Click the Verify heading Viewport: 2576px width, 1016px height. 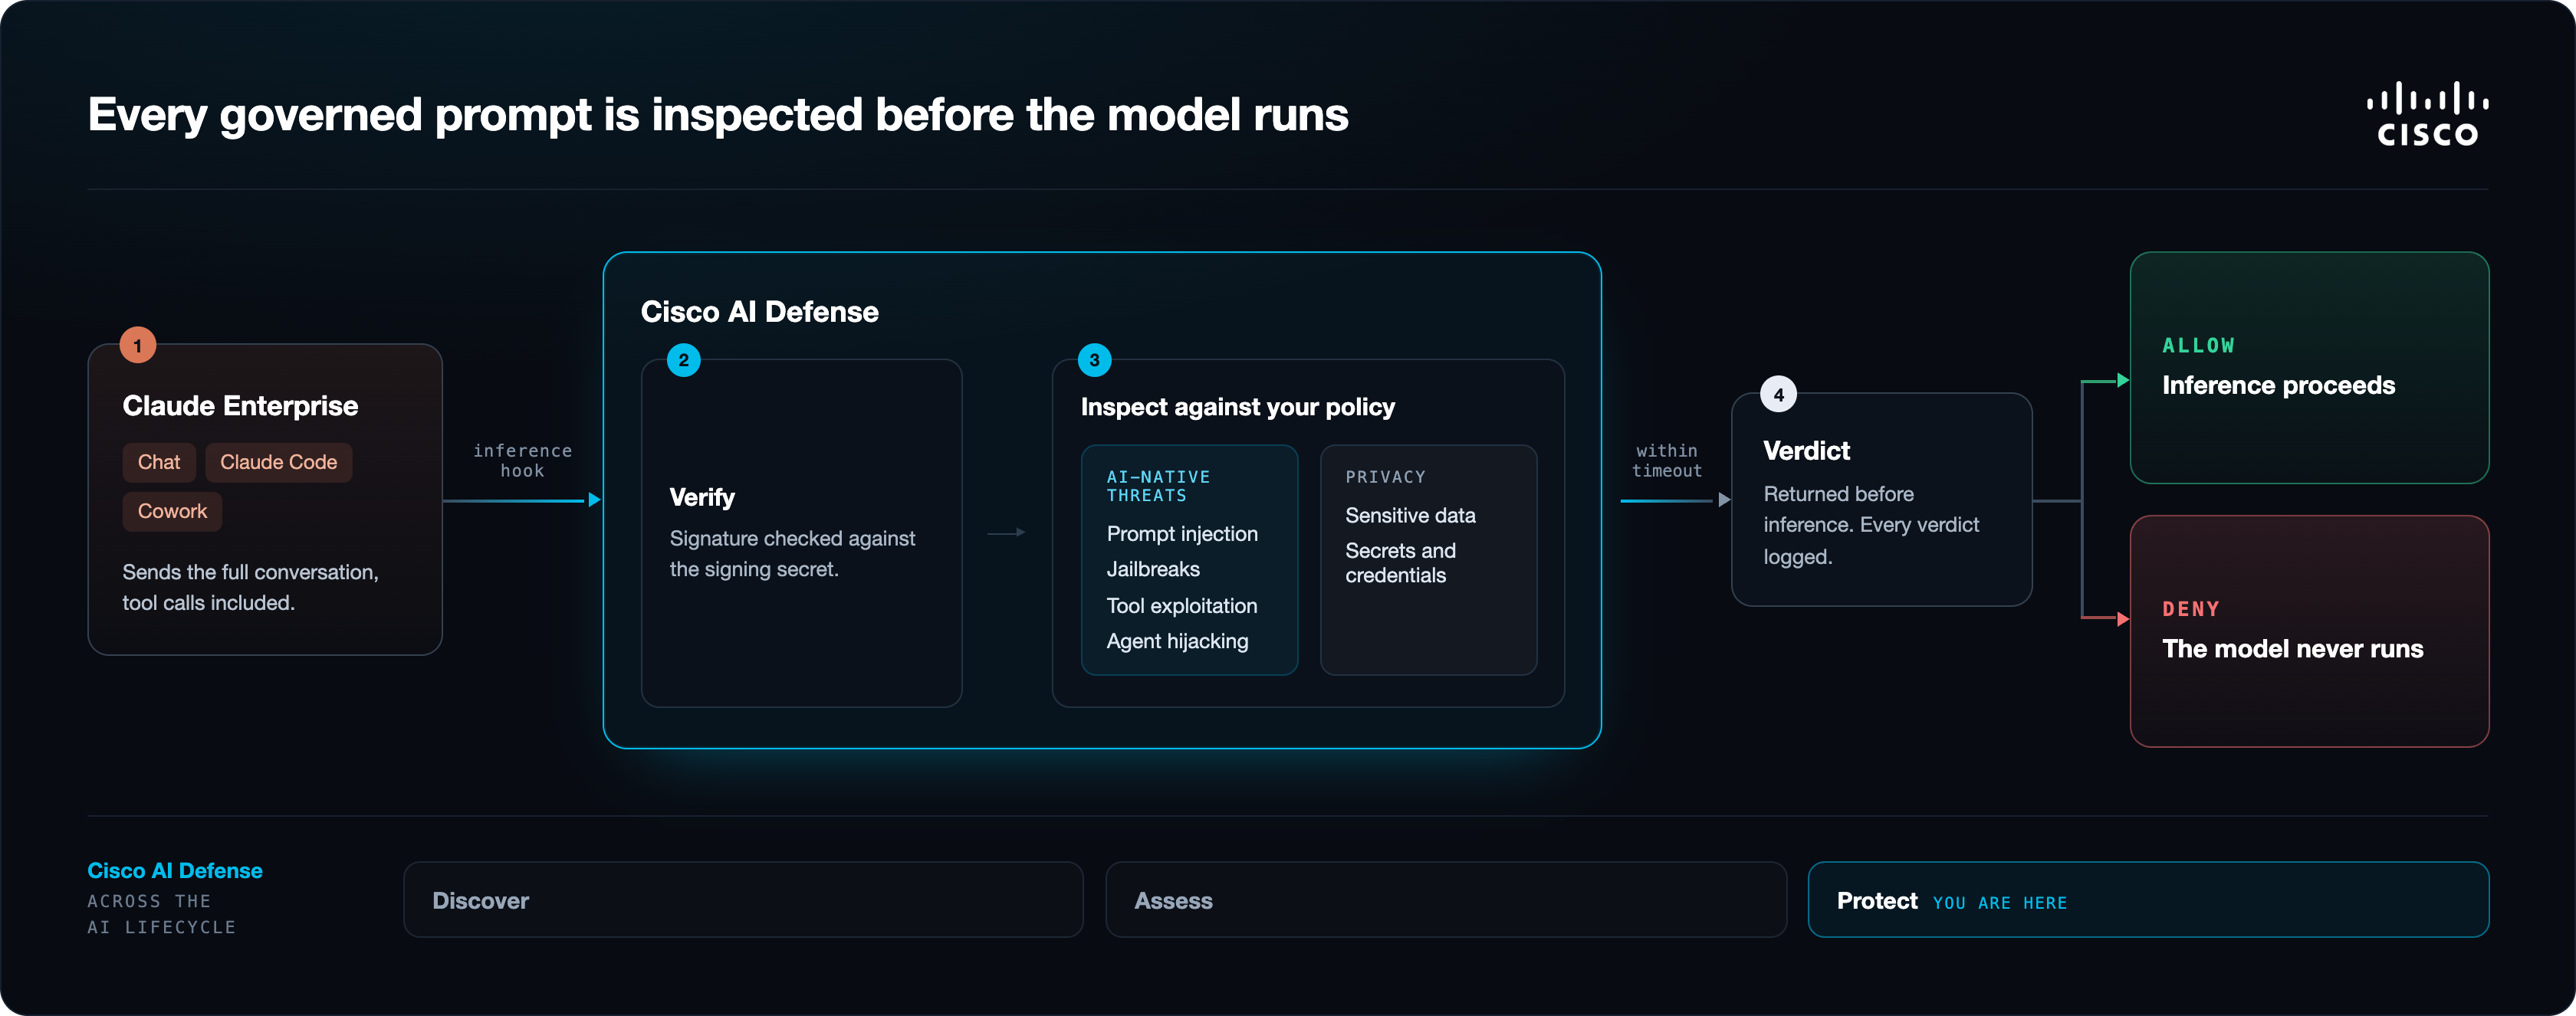(x=702, y=497)
